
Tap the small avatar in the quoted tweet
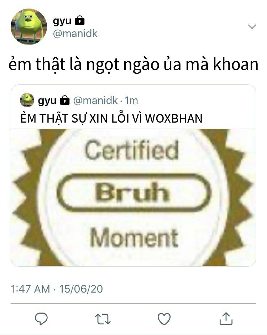(27, 100)
